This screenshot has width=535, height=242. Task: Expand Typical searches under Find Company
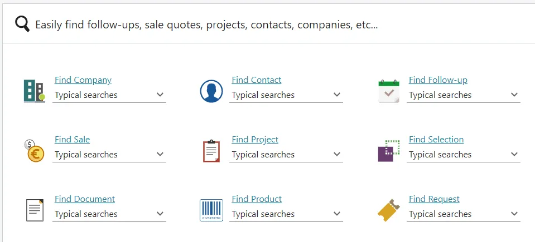109,95
